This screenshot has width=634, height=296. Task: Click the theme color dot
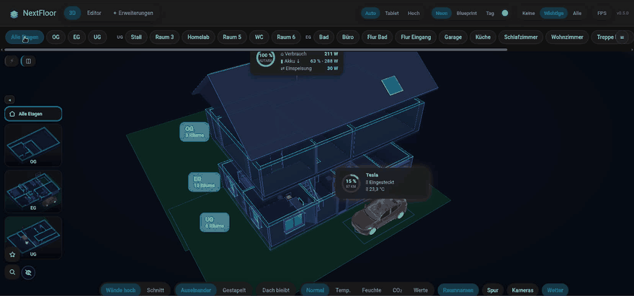pyautogui.click(x=504, y=13)
